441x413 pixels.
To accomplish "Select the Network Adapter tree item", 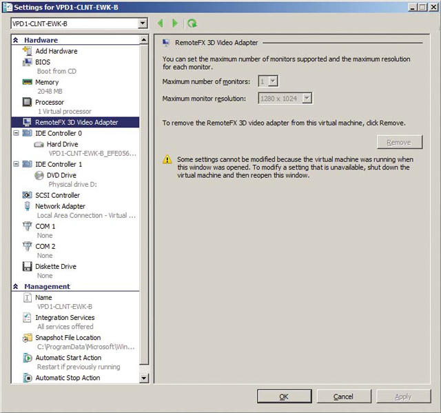I will pos(60,206).
